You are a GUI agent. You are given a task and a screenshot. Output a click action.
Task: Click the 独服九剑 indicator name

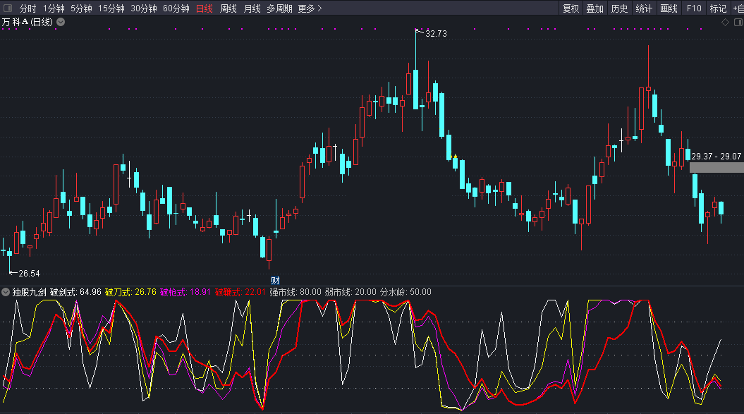29,292
